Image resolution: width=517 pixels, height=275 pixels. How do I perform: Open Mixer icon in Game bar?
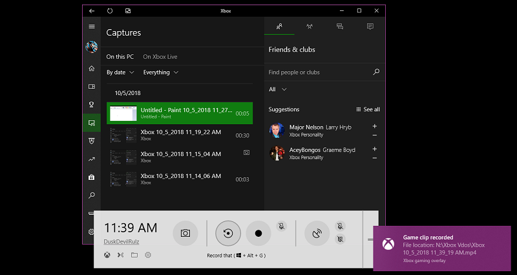coord(120,255)
